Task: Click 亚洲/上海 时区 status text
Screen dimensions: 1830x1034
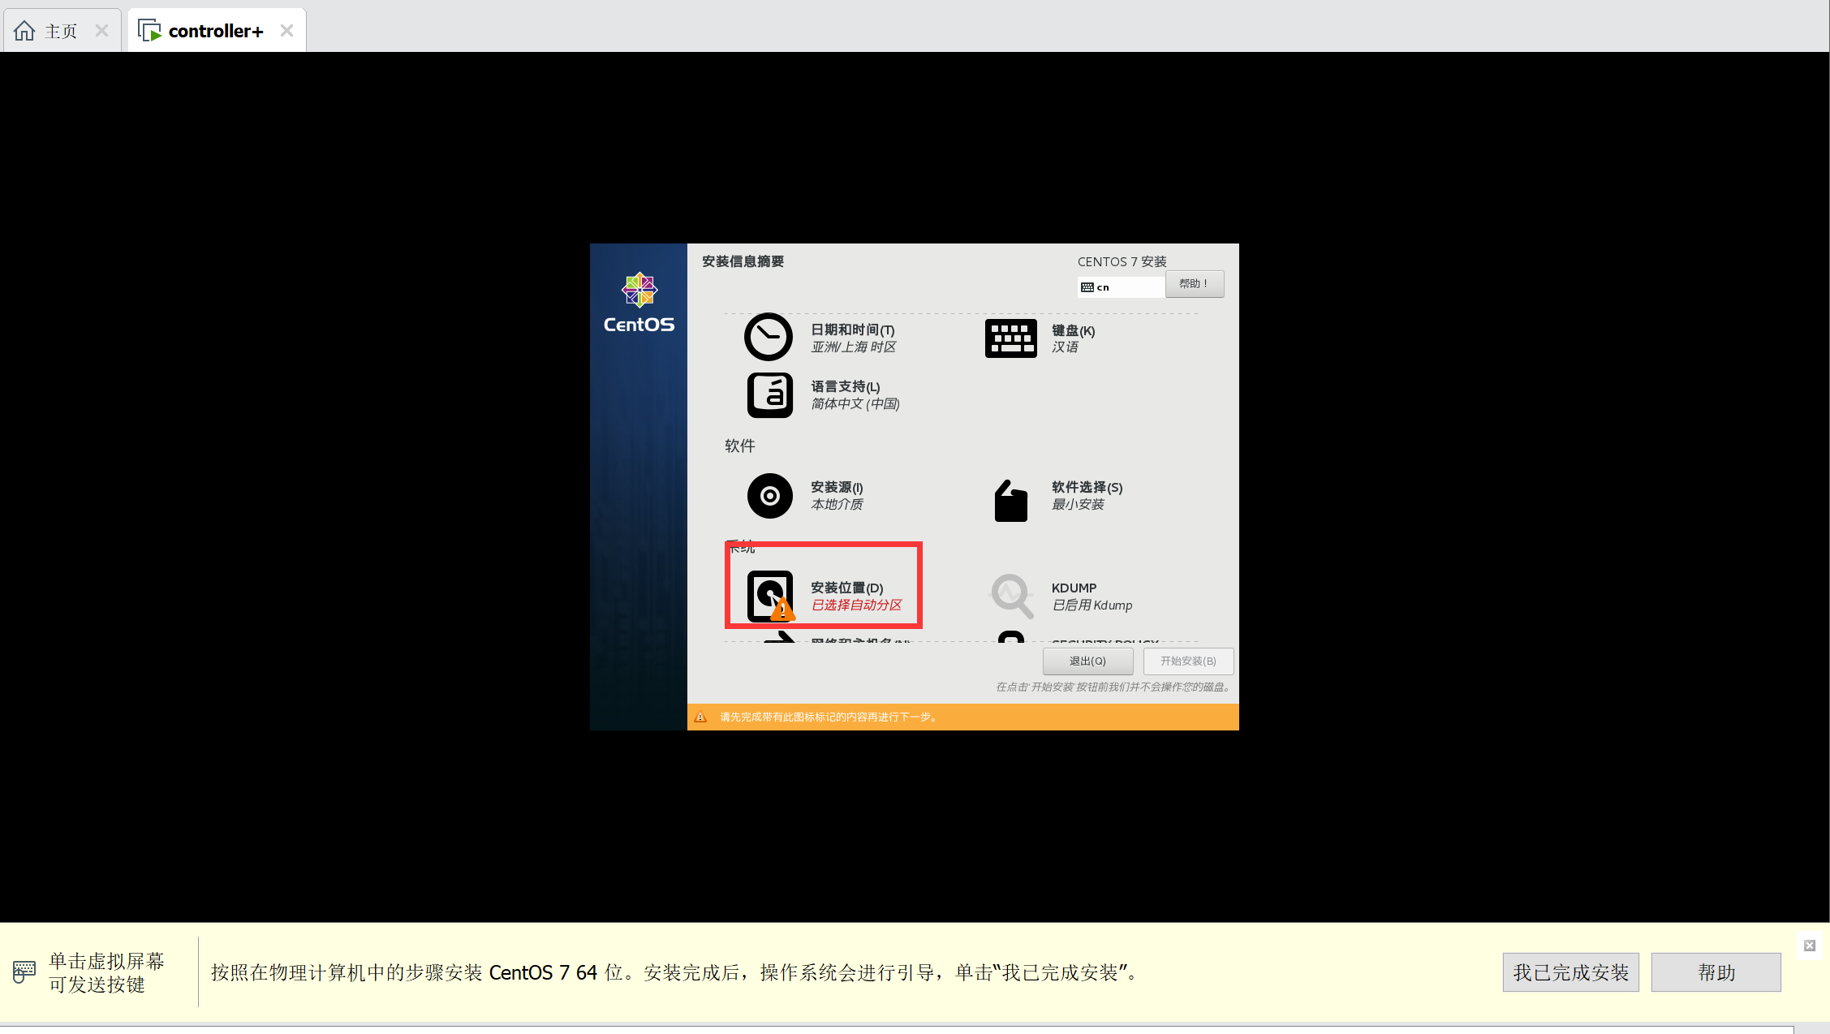Action: click(x=854, y=347)
